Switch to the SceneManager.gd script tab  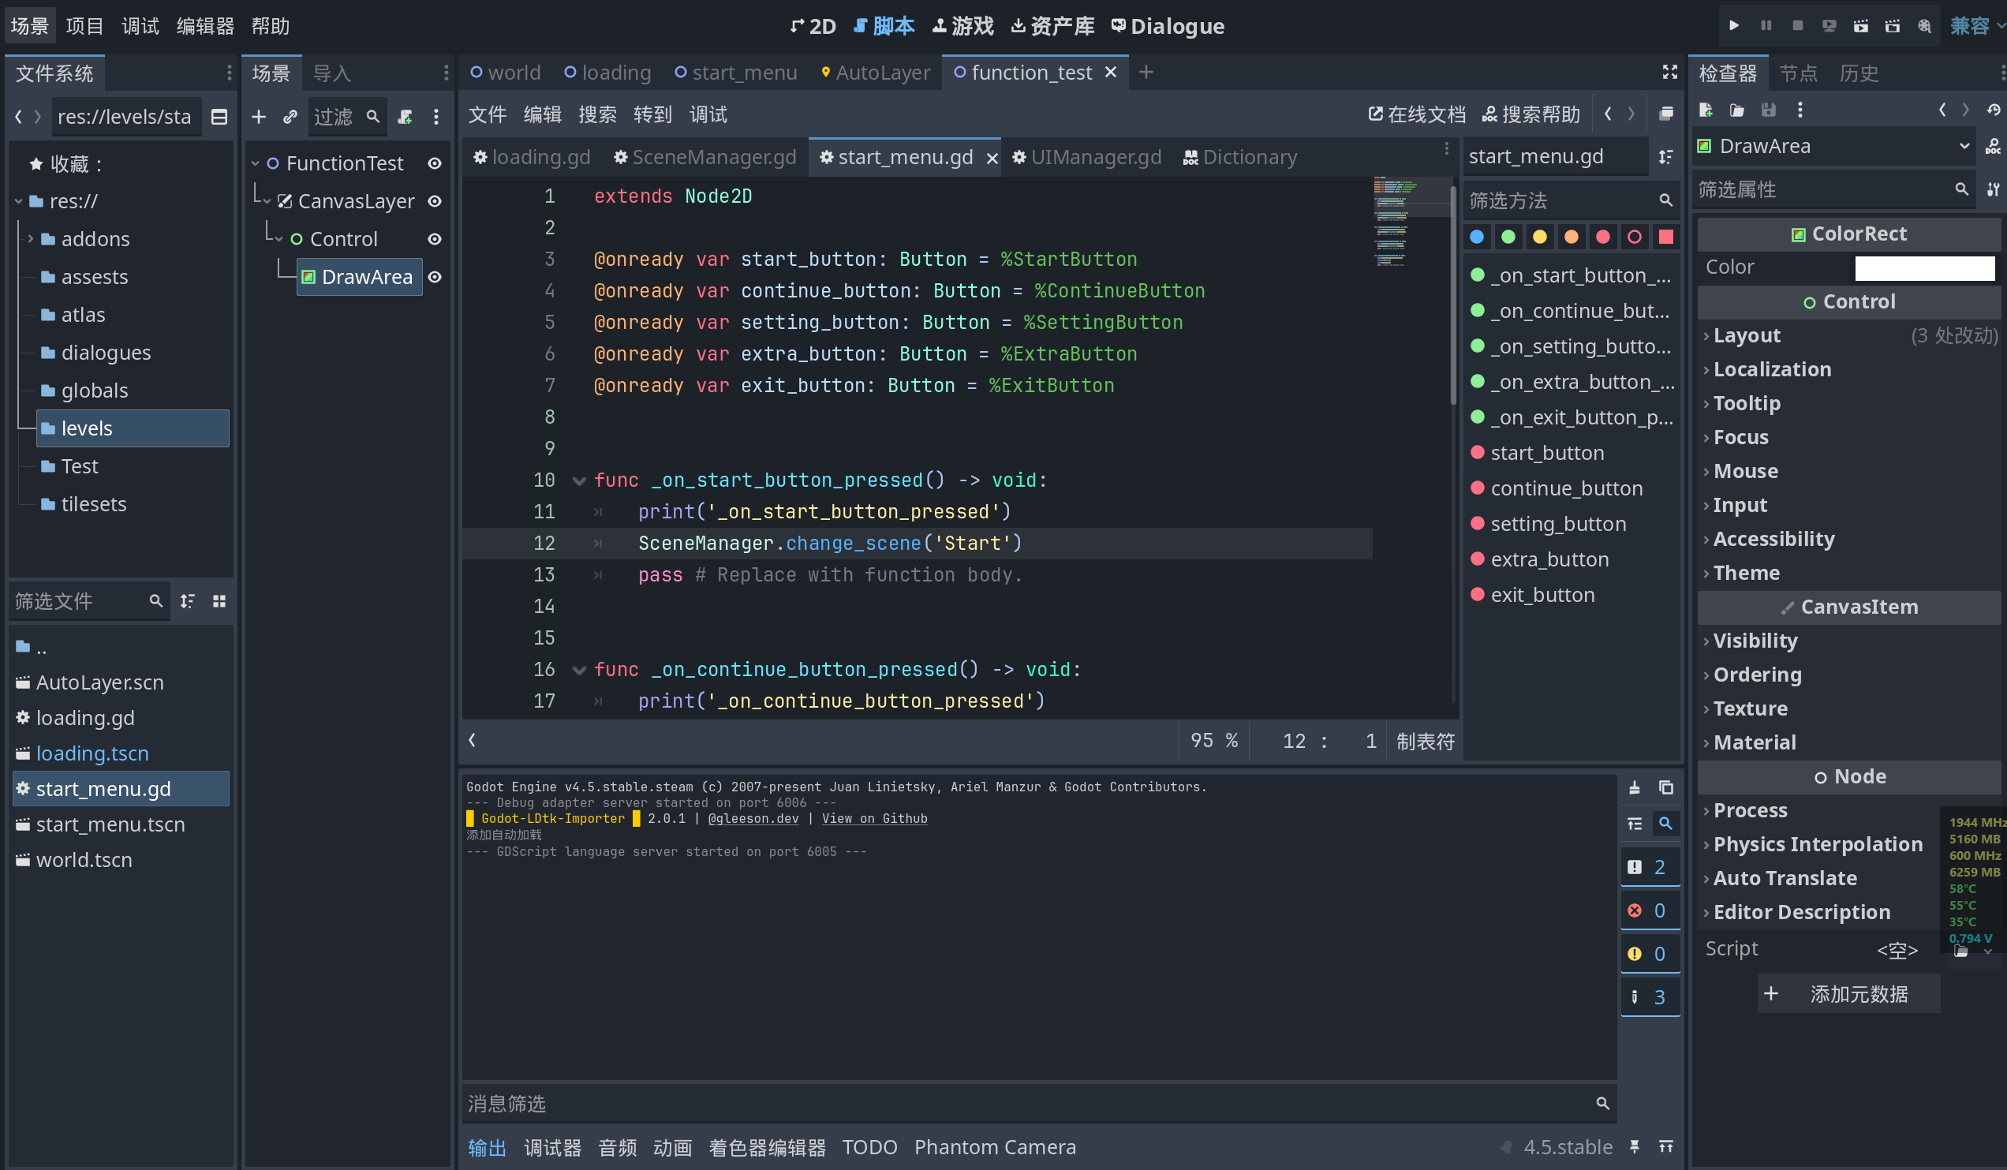click(705, 157)
